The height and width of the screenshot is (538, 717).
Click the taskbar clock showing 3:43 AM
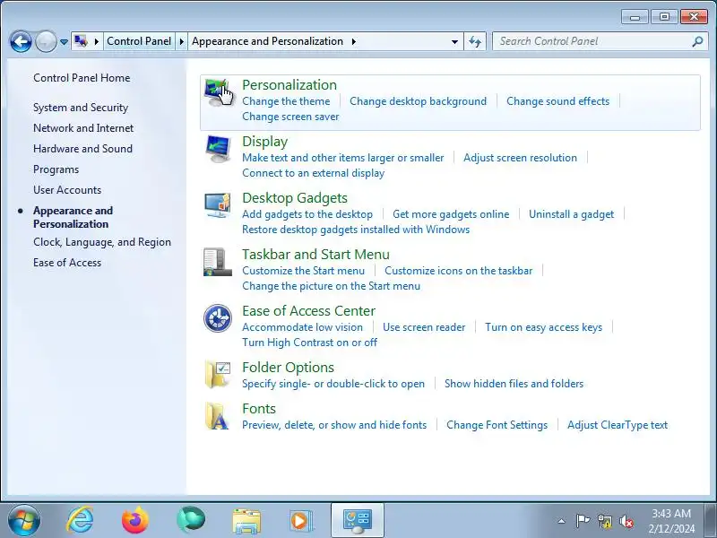(x=671, y=521)
